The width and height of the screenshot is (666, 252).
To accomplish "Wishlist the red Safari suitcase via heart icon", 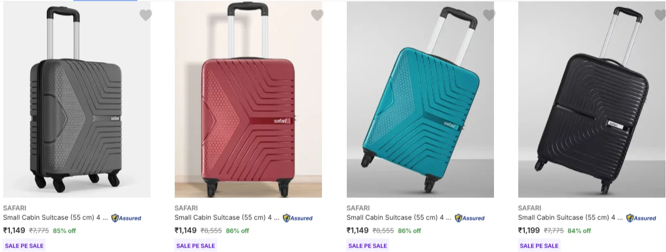I will coord(317,15).
